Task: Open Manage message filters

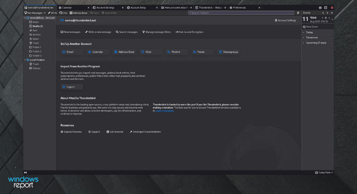Action: (156, 32)
